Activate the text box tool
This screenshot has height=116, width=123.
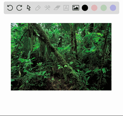point(66,8)
